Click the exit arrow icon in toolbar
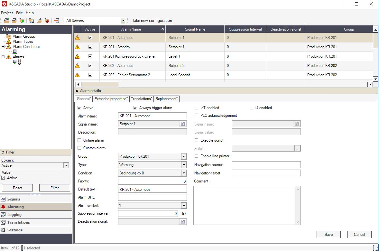379x251 pixels. [57, 21]
